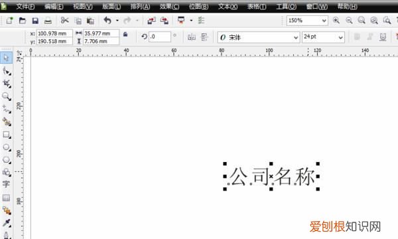Viewport: 398px width, 239px height.
Task: Open the 工具(O) menu
Action: (287, 7)
